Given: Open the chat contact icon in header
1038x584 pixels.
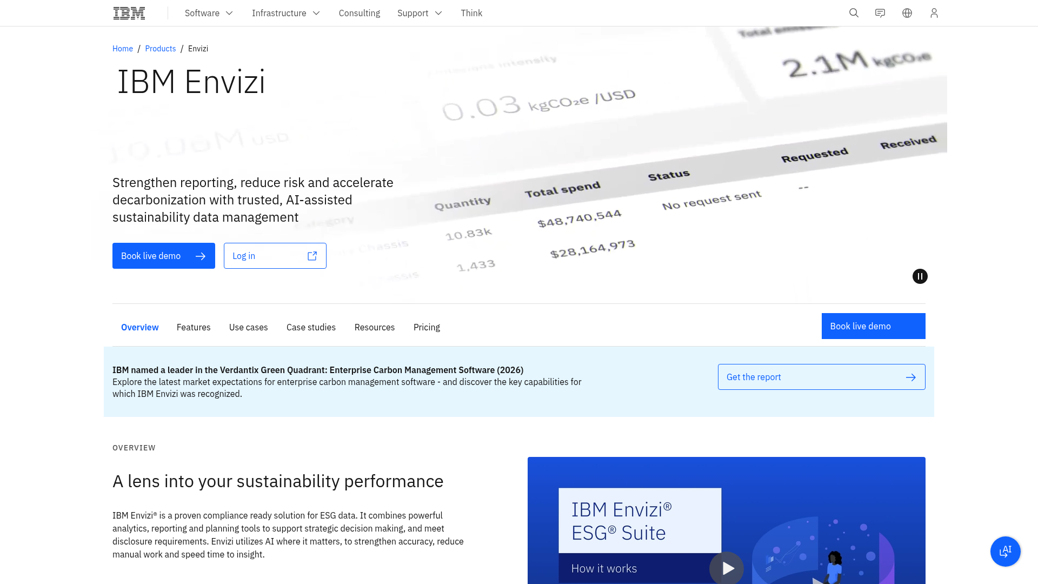Looking at the screenshot, I should pos(880,13).
